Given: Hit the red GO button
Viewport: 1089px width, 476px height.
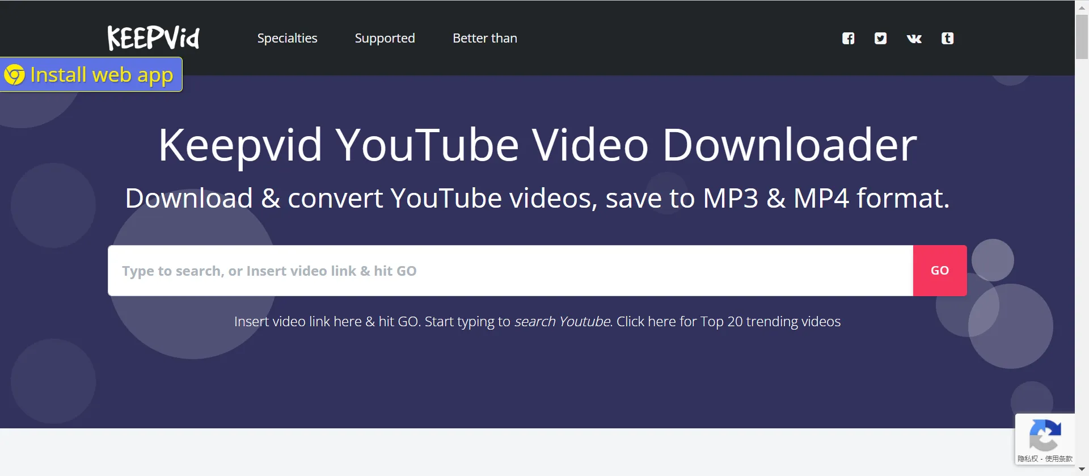Looking at the screenshot, I should click(x=940, y=271).
